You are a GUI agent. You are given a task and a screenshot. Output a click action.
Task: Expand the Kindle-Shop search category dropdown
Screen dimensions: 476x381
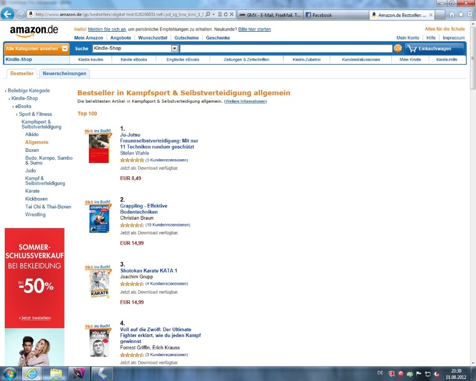tap(175, 48)
